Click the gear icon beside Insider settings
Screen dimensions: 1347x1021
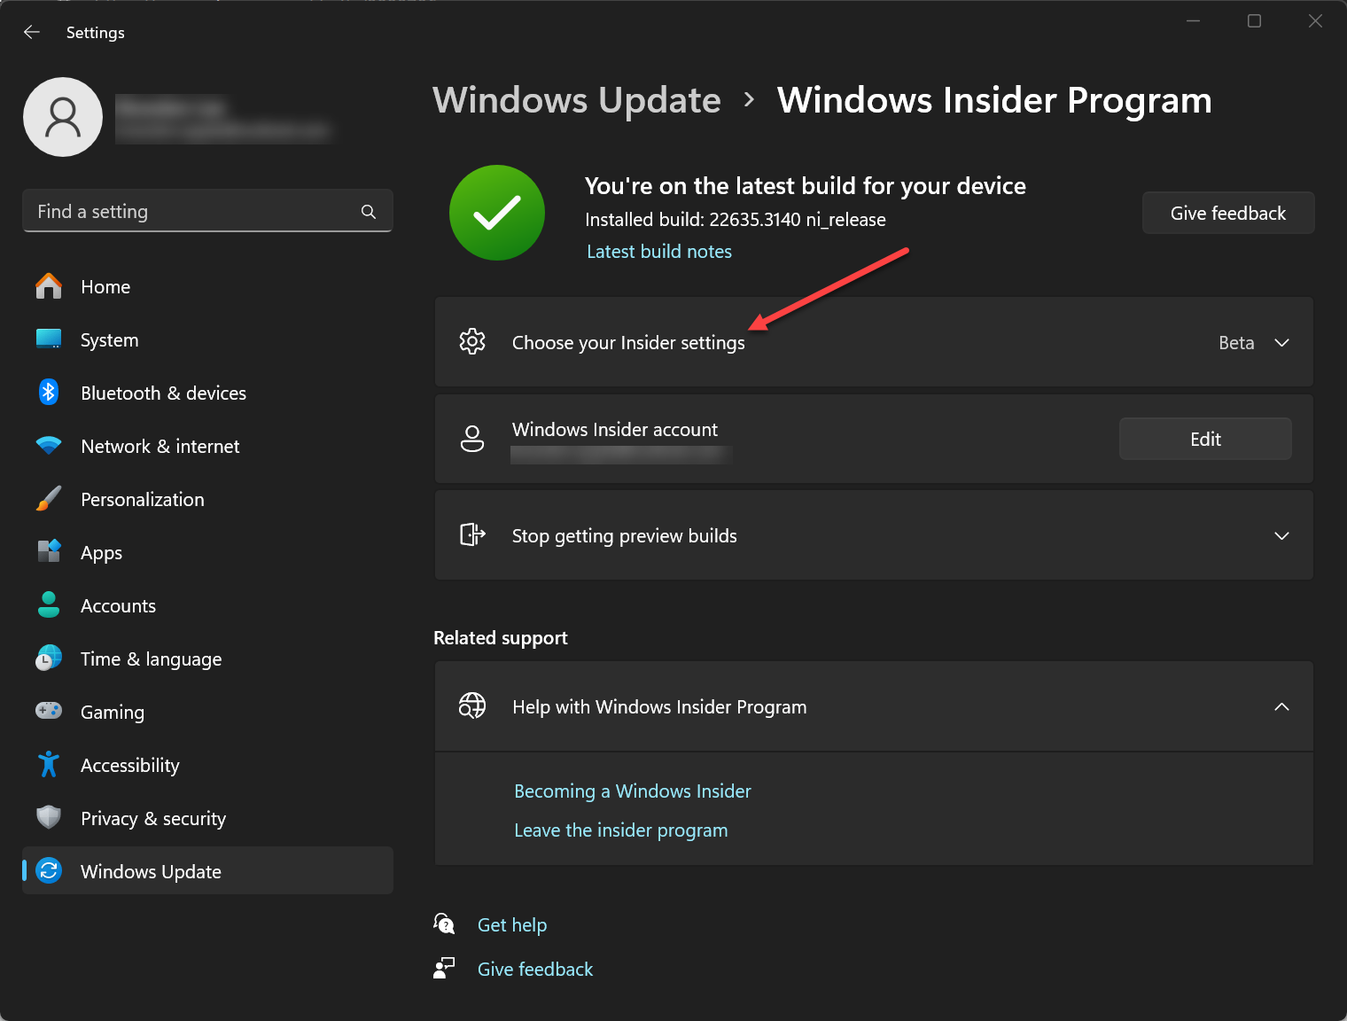472,341
